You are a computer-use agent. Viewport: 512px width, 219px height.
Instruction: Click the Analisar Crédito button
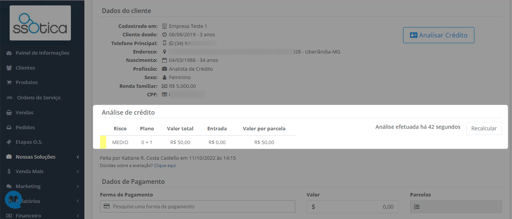pyautogui.click(x=439, y=35)
